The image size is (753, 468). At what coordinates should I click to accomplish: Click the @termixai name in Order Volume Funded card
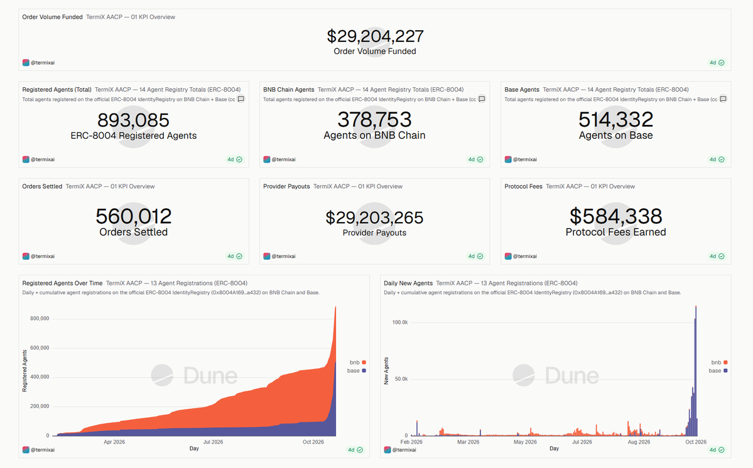pos(43,63)
